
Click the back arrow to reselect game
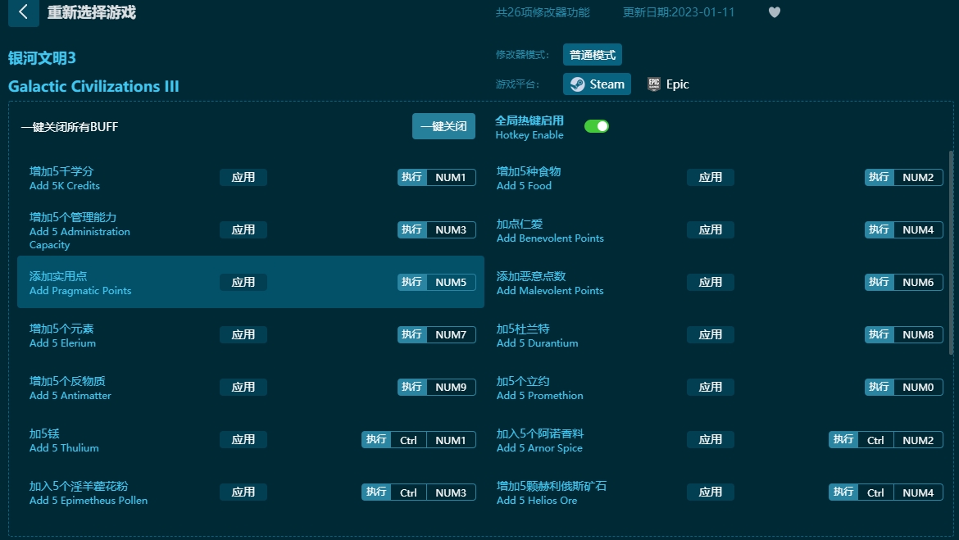pyautogui.click(x=22, y=13)
